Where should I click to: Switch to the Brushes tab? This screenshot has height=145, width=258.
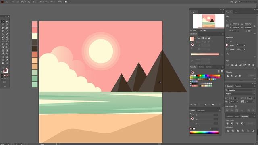coord(201,67)
